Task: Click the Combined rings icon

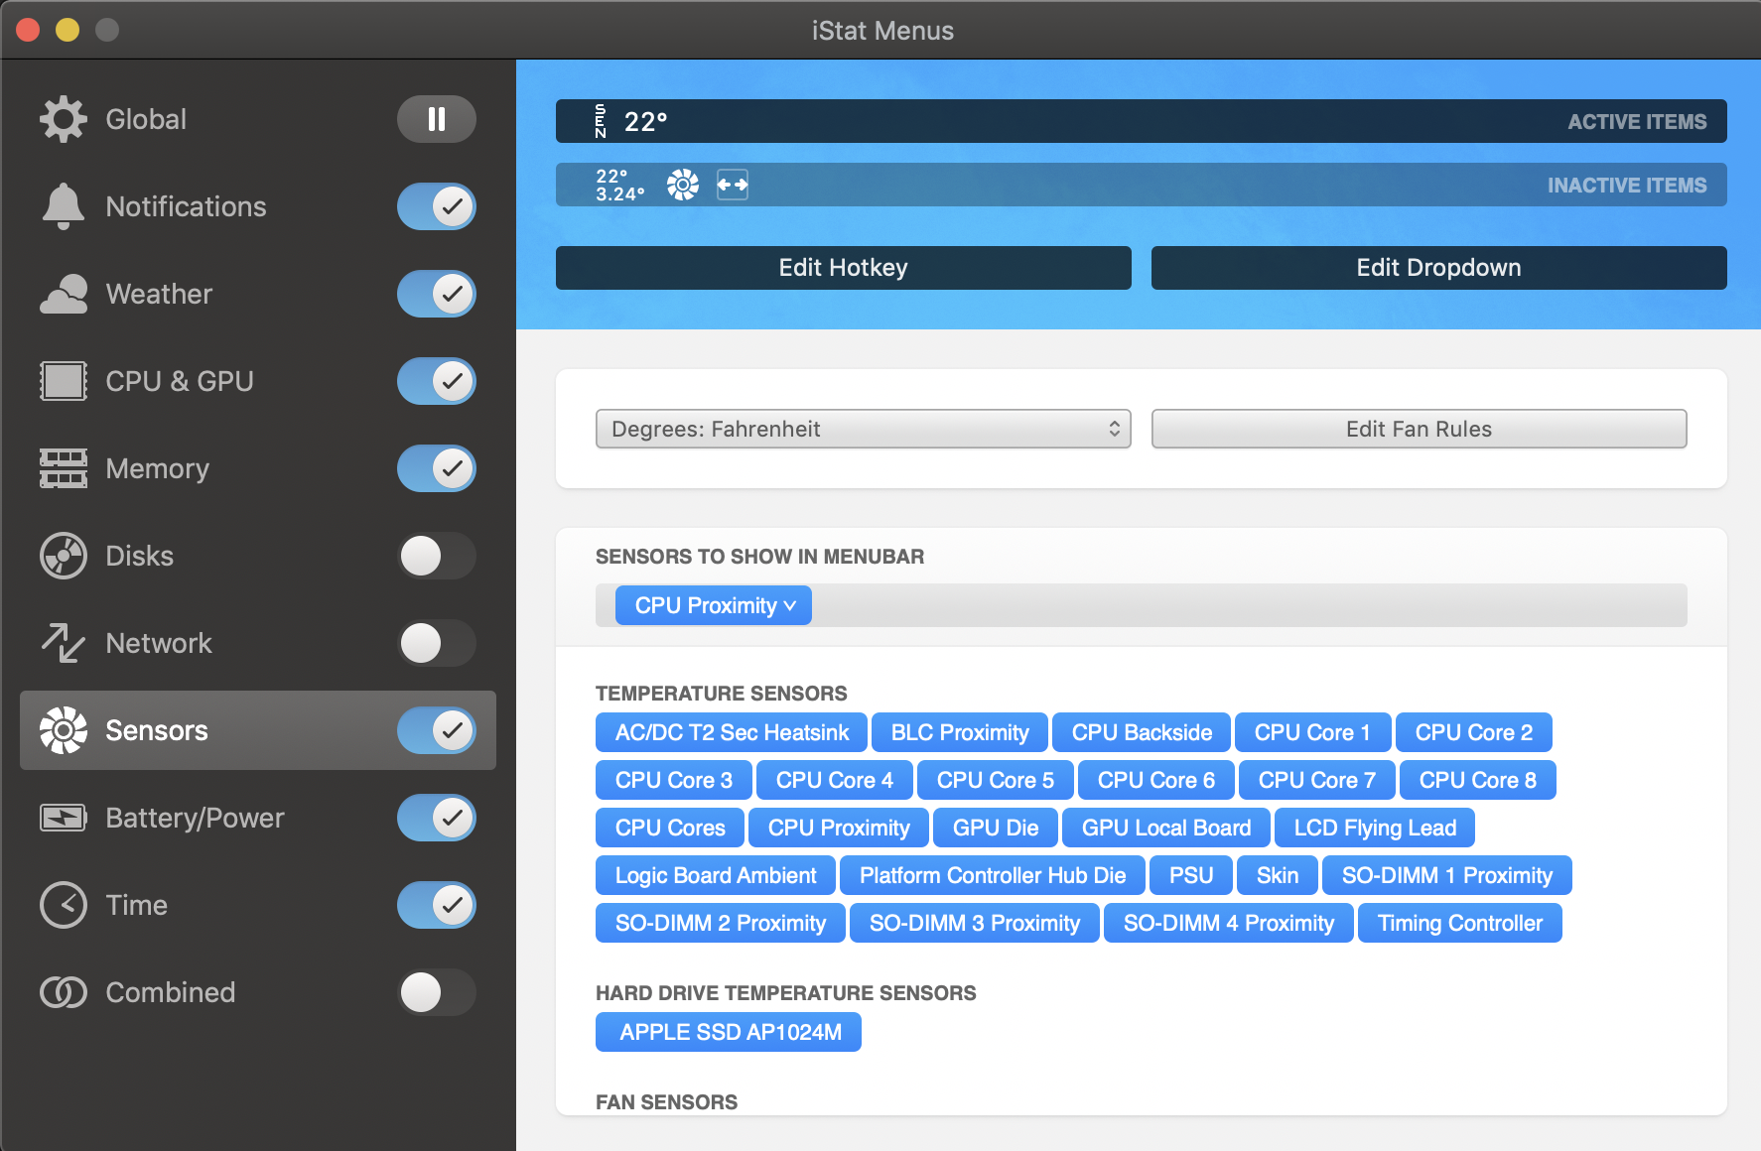Action: pyautogui.click(x=64, y=992)
